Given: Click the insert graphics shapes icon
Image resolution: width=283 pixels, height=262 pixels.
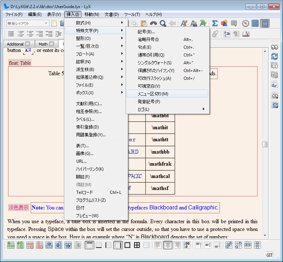Looking at the screenshot, I should (x=224, y=23).
